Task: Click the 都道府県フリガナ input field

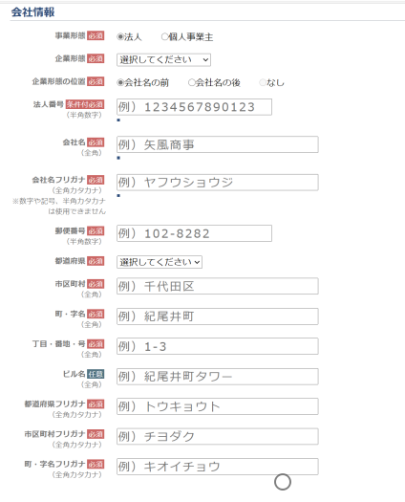Action: [x=218, y=406]
